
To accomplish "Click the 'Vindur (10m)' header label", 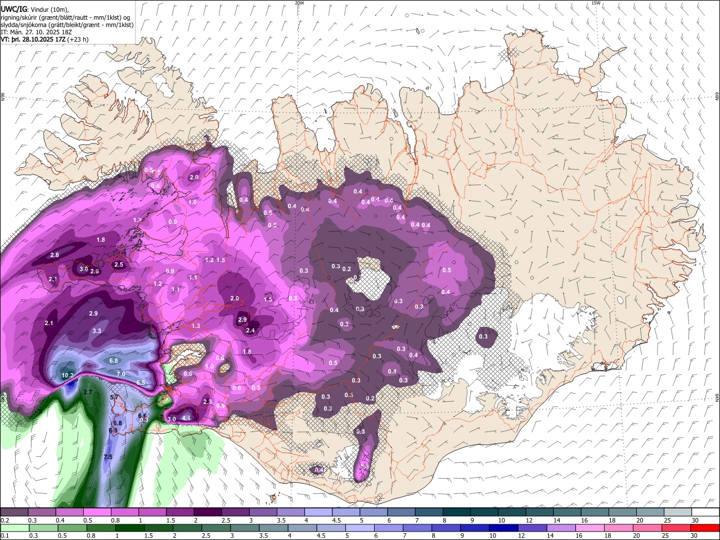I will pyautogui.click(x=49, y=10).
